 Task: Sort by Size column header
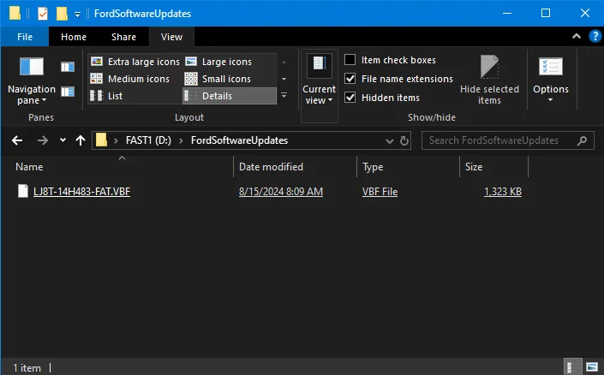(x=474, y=167)
